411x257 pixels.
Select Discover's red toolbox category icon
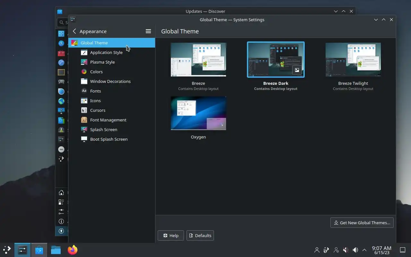[61, 53]
